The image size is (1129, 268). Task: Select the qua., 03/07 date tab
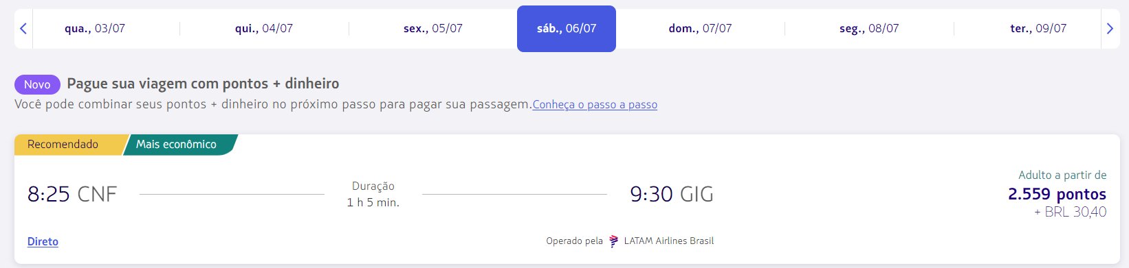coord(95,29)
